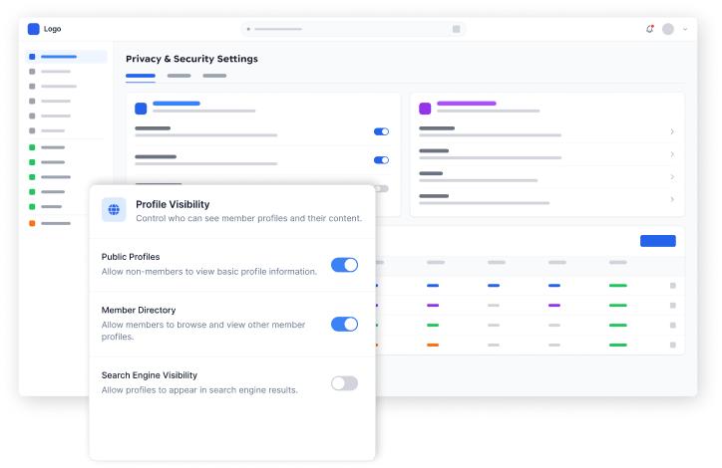Screen dimensions: 722x468
Task: Switch to the second gray settings tab
Action: click(x=180, y=76)
